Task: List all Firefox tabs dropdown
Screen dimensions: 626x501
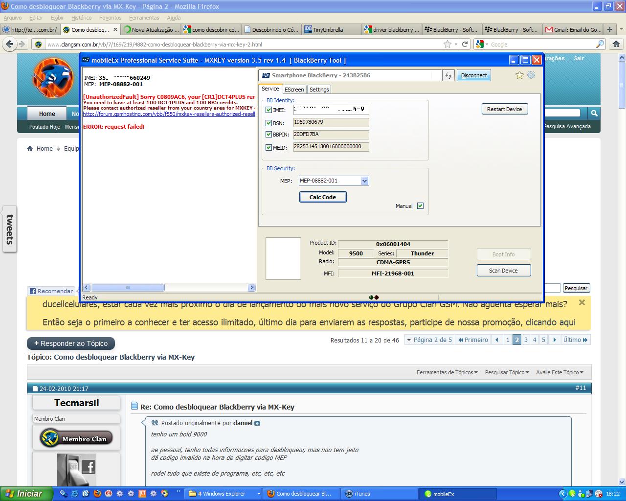Action: tap(620, 30)
